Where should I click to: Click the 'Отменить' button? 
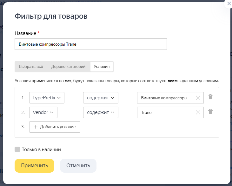click(x=78, y=166)
